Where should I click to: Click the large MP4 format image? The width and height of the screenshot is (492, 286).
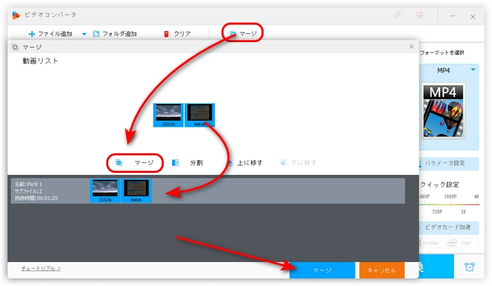[x=443, y=111]
